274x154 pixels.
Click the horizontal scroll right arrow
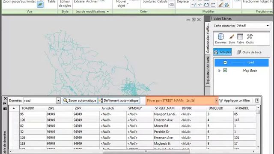coord(253,151)
